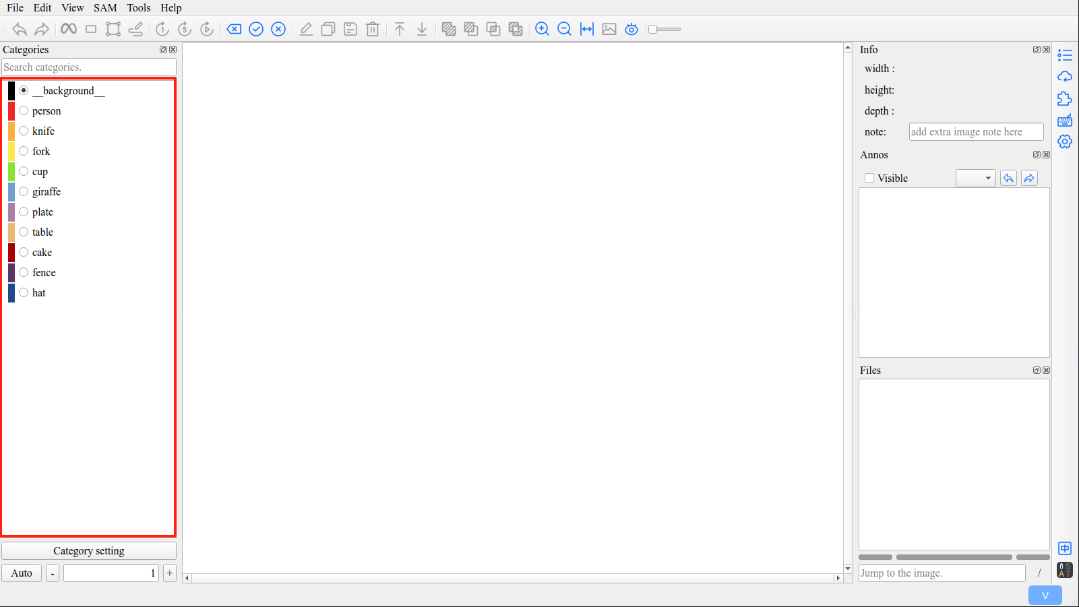Open the group dropdown in Annos panel
The height and width of the screenshot is (607, 1079).
pos(975,178)
